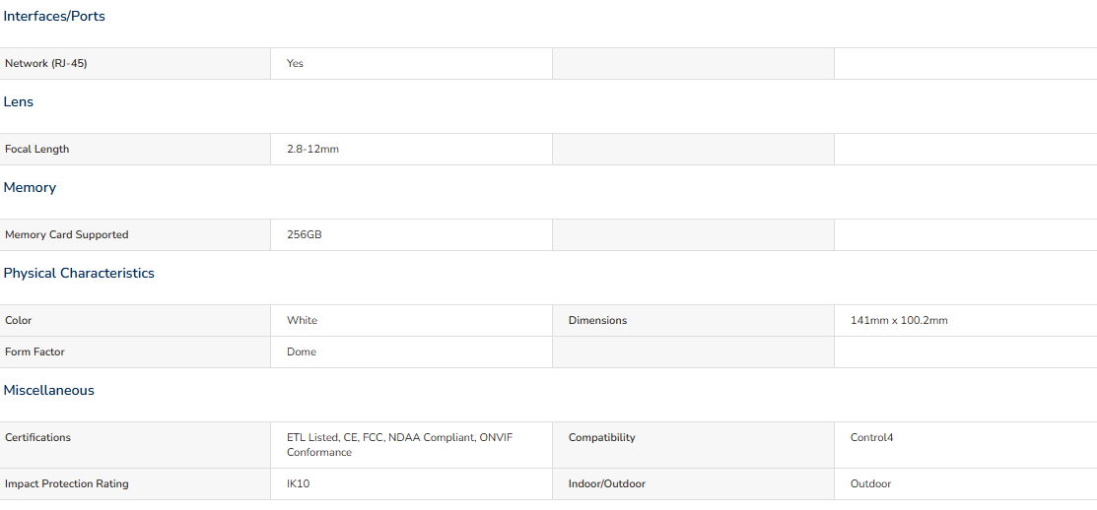Select the Memory Card Supported label
Screen dimensions: 1097x510
pyautogui.click(x=66, y=234)
